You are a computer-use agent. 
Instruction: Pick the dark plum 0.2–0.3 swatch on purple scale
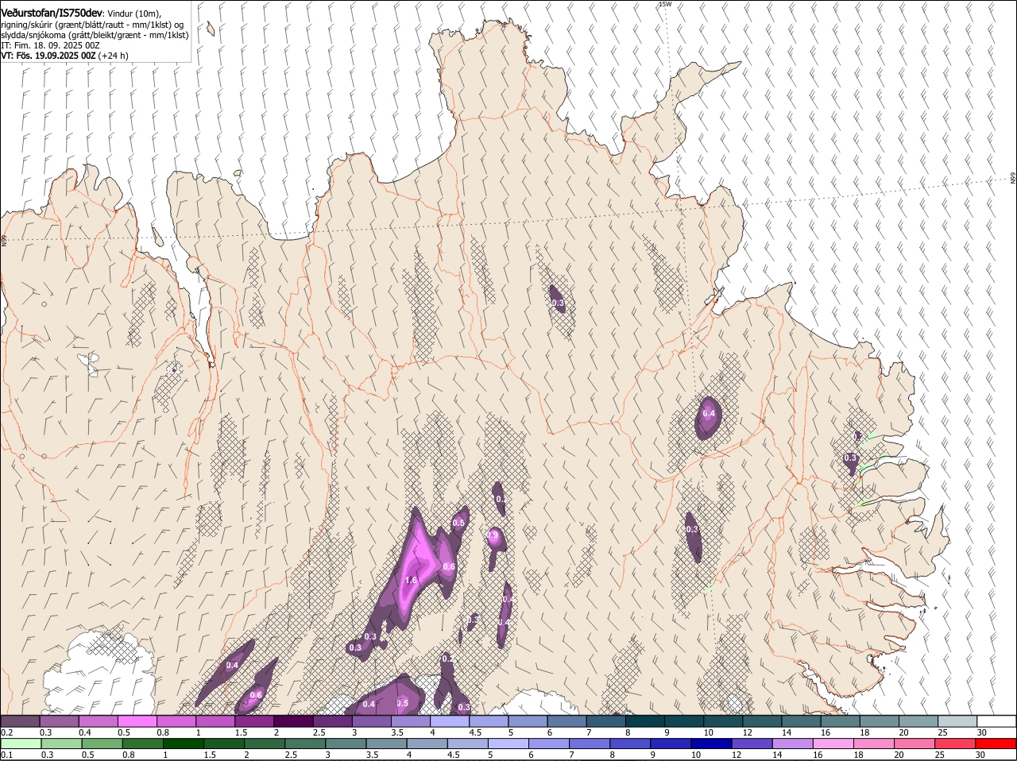20,720
